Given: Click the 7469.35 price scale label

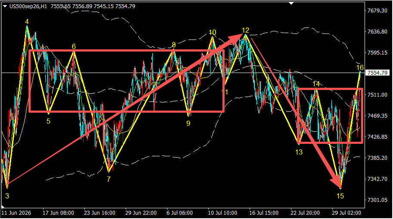Looking at the screenshot, I should [x=377, y=116].
